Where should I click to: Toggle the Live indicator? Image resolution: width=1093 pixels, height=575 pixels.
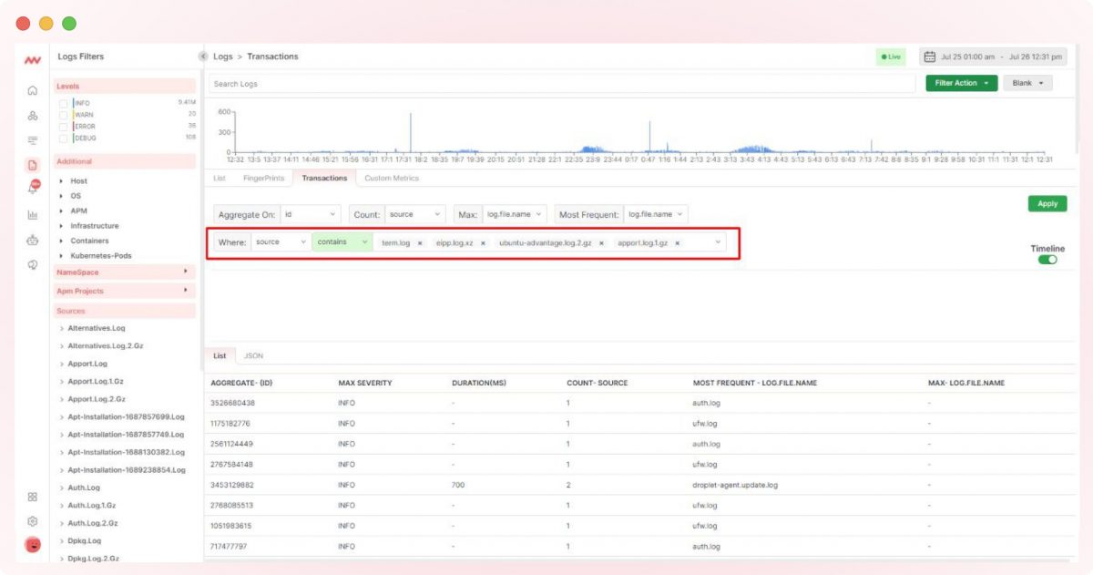tap(891, 56)
